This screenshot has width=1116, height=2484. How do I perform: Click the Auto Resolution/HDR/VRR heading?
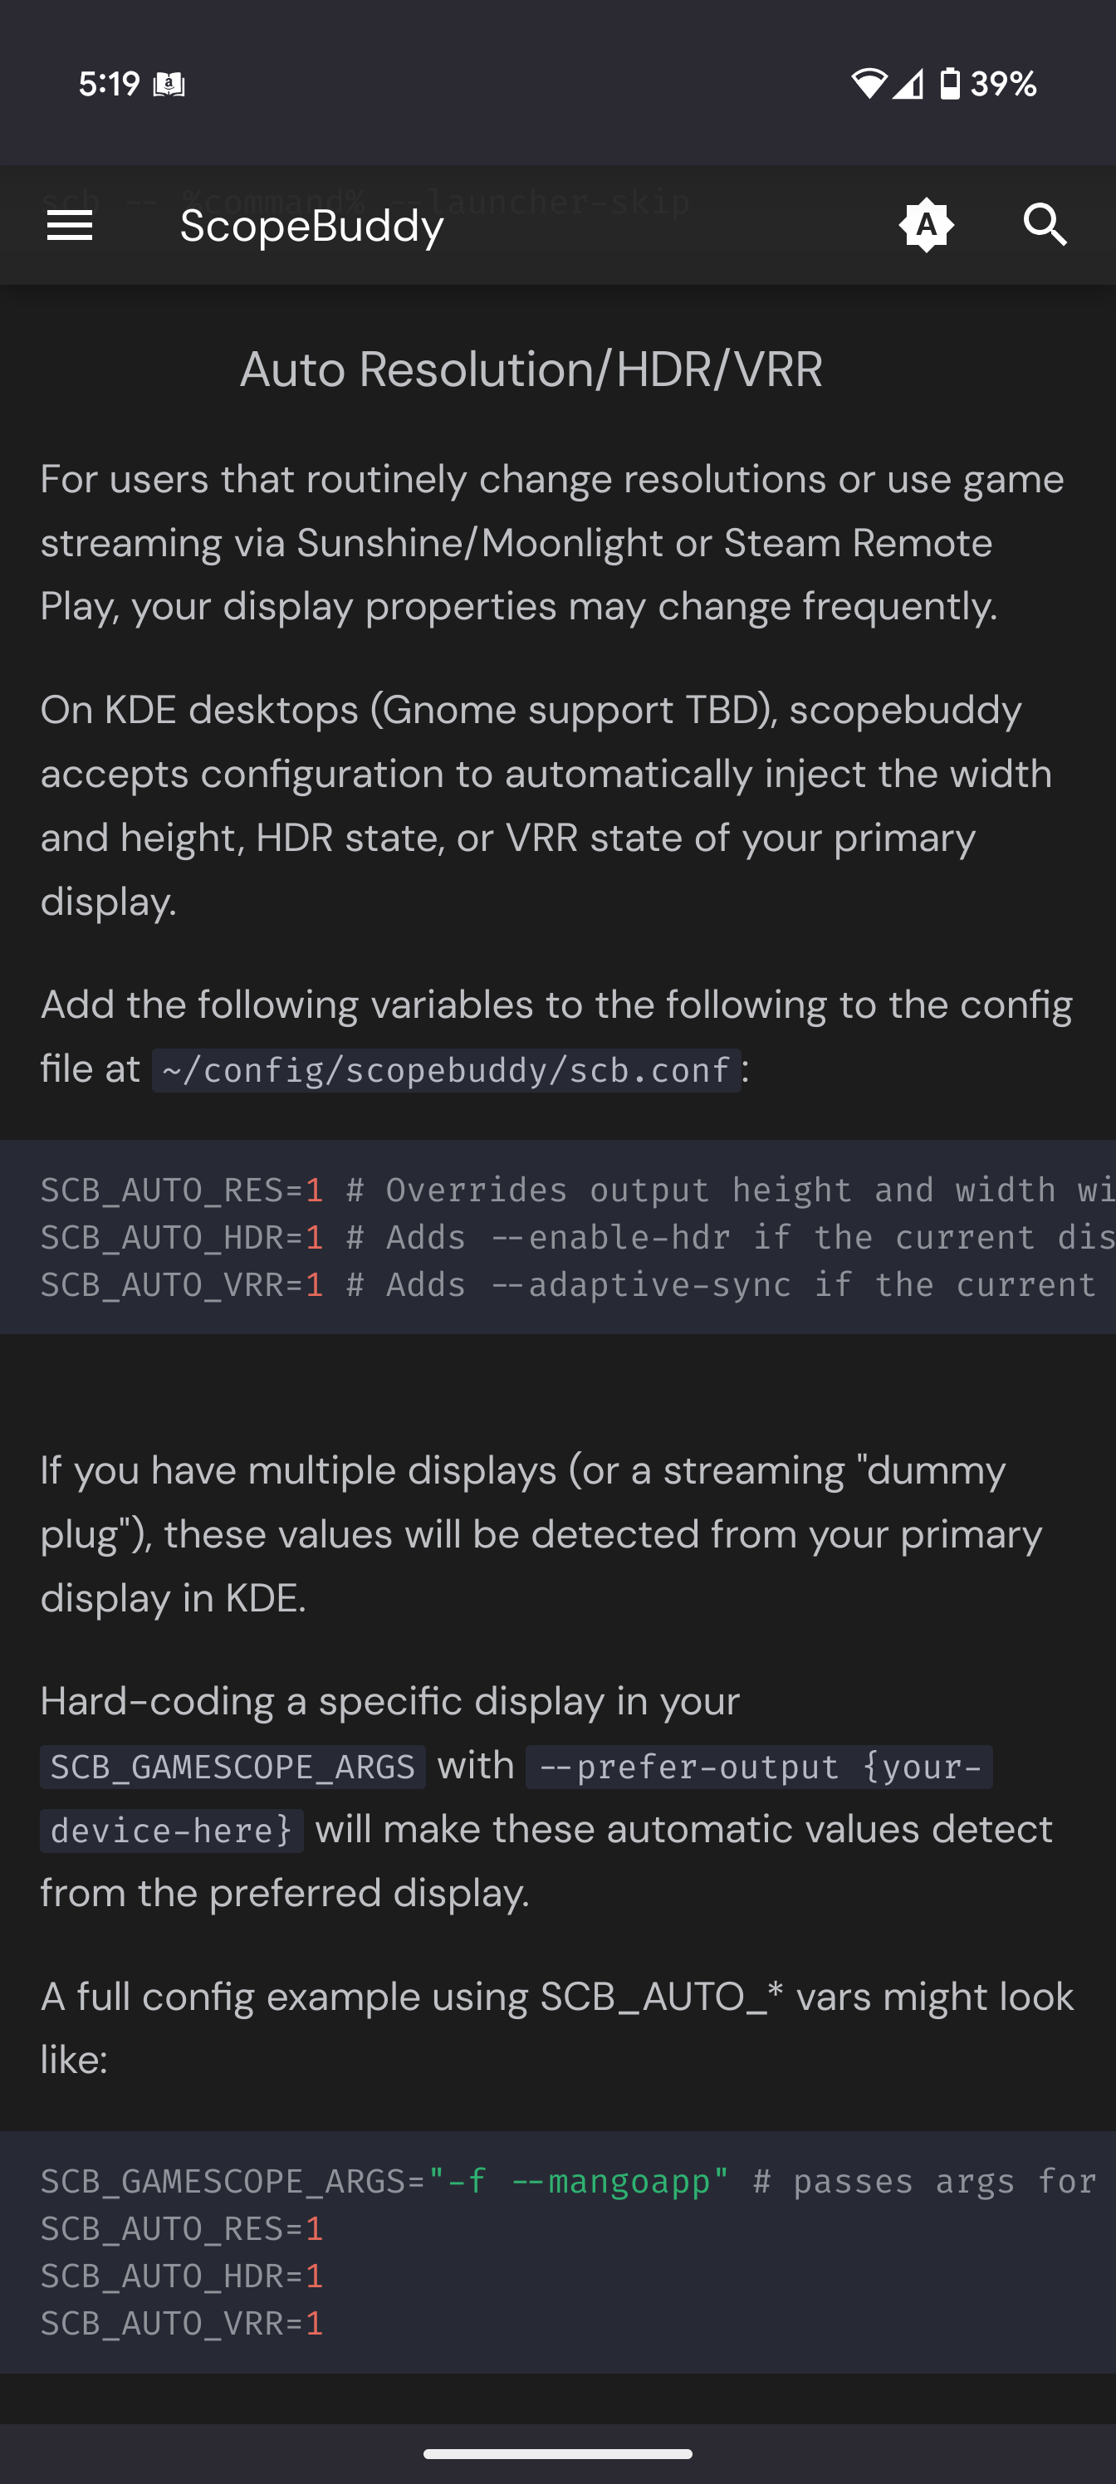[531, 369]
